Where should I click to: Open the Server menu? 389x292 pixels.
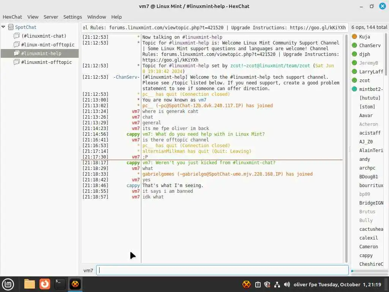point(51,17)
